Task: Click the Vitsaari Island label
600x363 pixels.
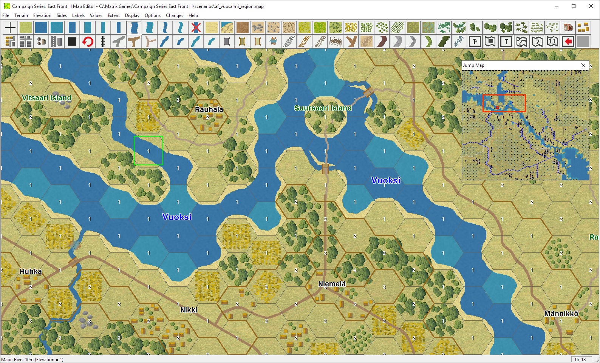Action: tap(46, 98)
